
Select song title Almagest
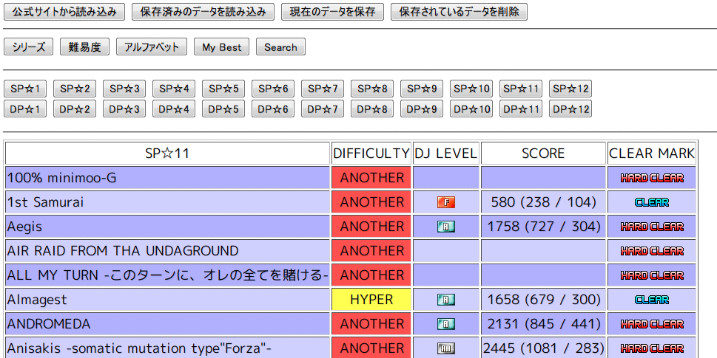(37, 300)
